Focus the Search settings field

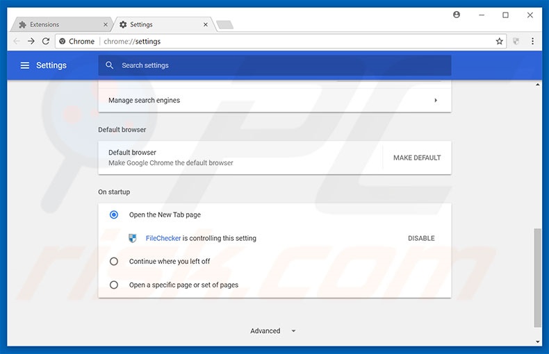(274, 65)
